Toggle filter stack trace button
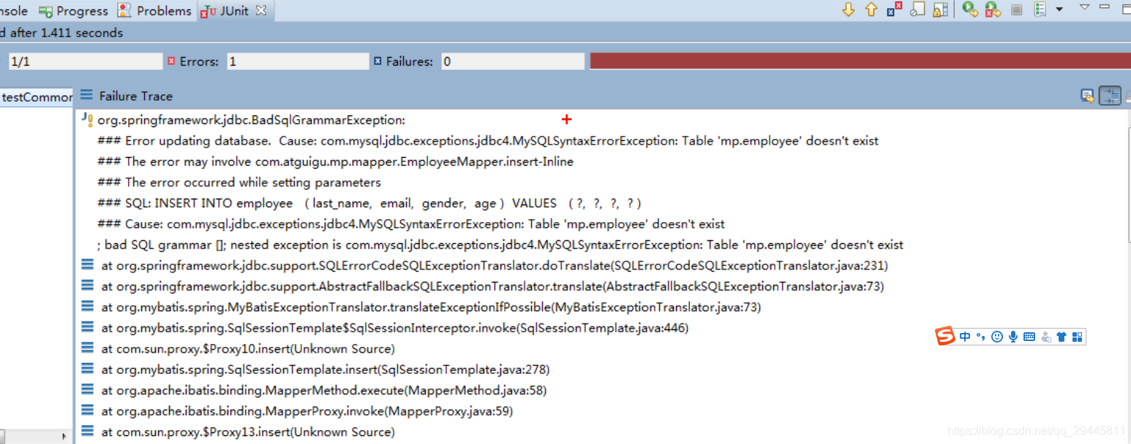Image resolution: width=1131 pixels, height=444 pixels. pos(1110,96)
